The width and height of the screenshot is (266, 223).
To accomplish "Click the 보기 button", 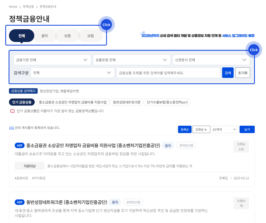I will pos(247,129).
